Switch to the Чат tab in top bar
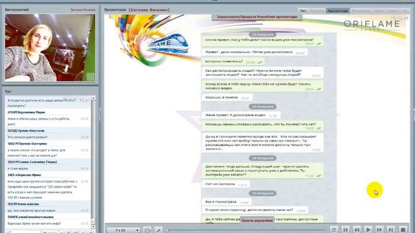 [303, 10]
